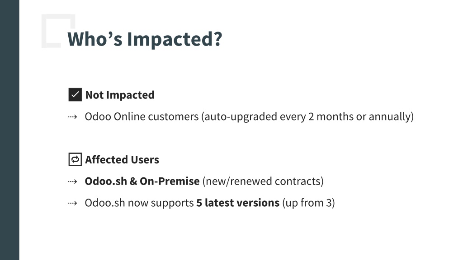
Task: Click the bold Odoo.sh & On-Premise text
Action: pos(142,181)
